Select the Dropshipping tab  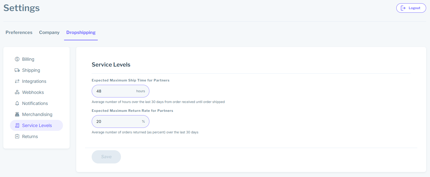[x=81, y=32]
